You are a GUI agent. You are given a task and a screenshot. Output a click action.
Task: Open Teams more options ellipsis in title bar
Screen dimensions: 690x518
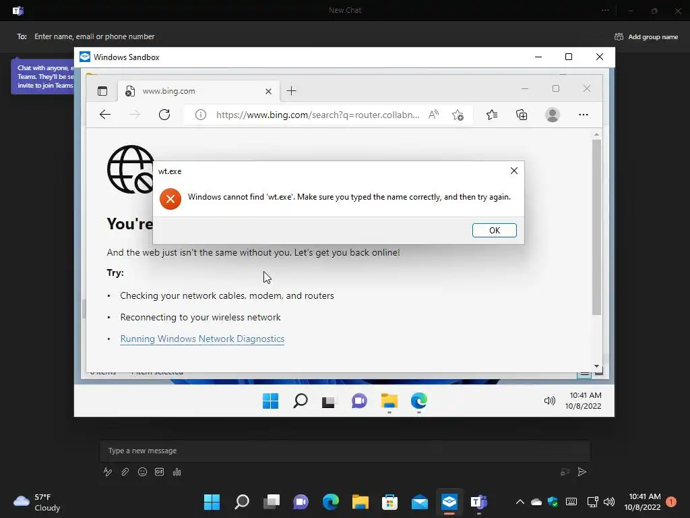click(x=606, y=10)
